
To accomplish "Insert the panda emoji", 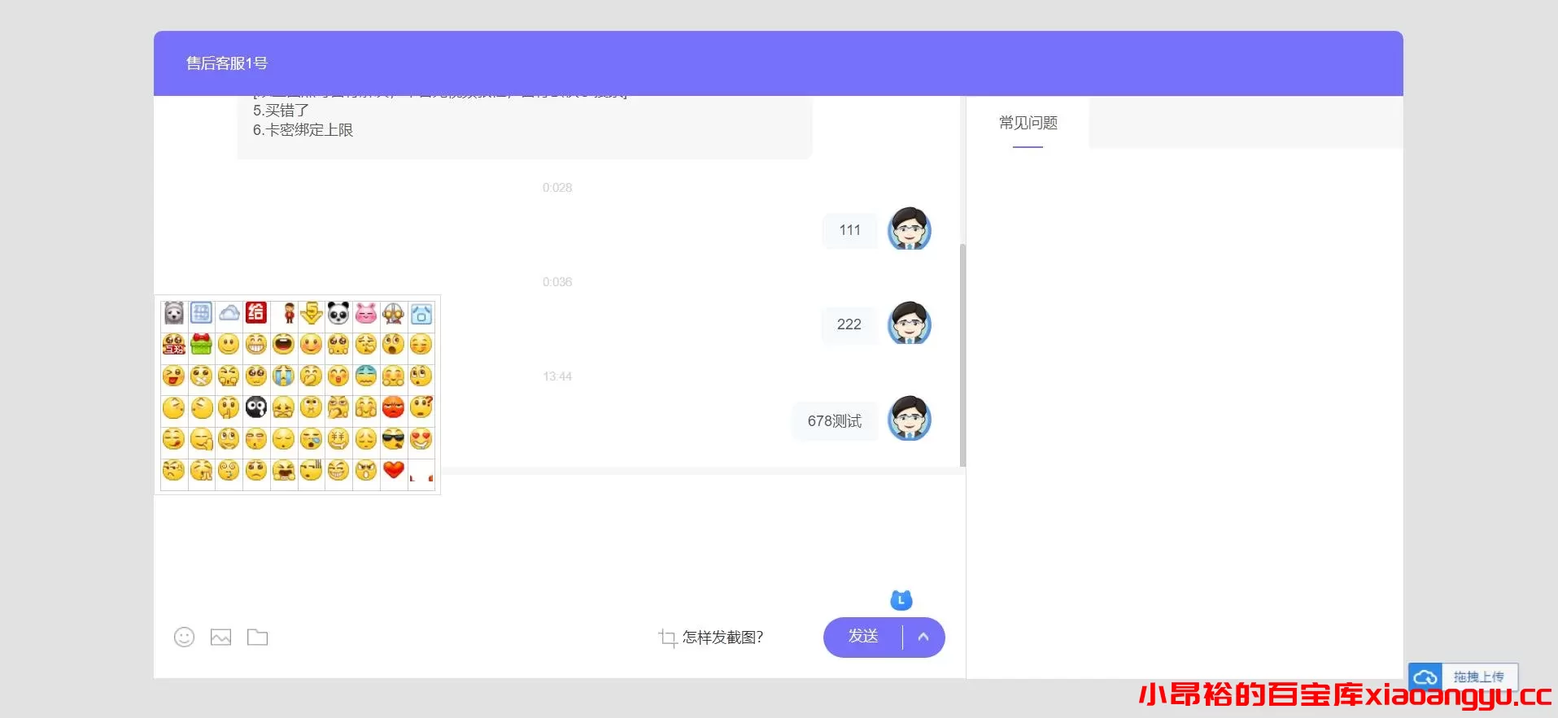I will coord(338,313).
